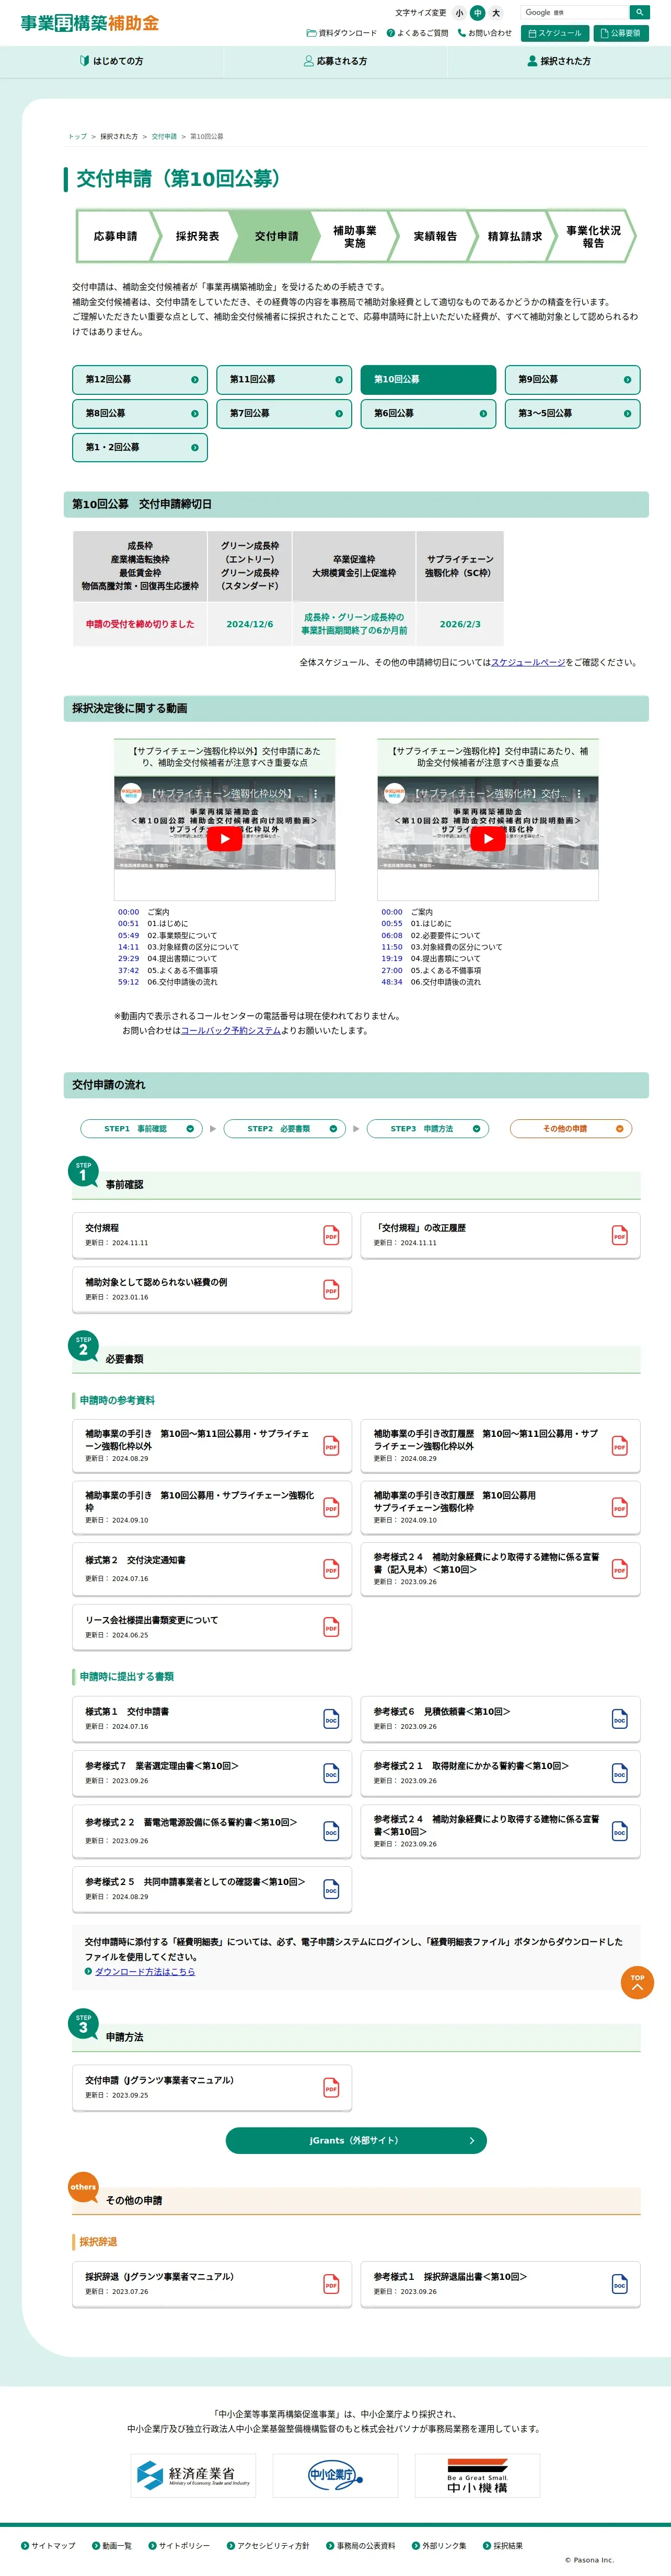
Task: Open PDF icon for 様式第2 交付決定通知書
Action: click(x=331, y=1569)
